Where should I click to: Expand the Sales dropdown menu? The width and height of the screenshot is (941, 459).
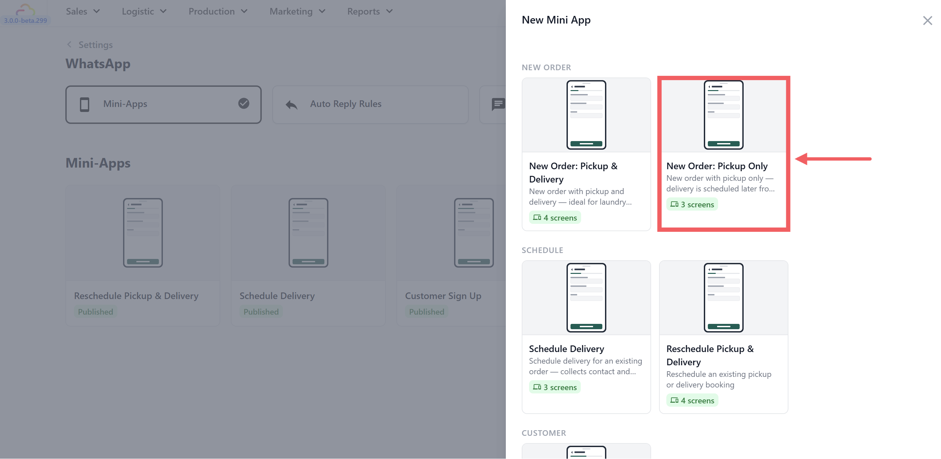(x=83, y=11)
